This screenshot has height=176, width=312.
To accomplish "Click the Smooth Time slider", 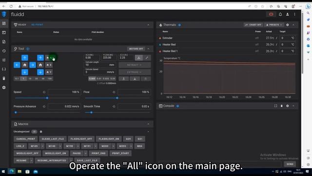I will coord(117,112).
